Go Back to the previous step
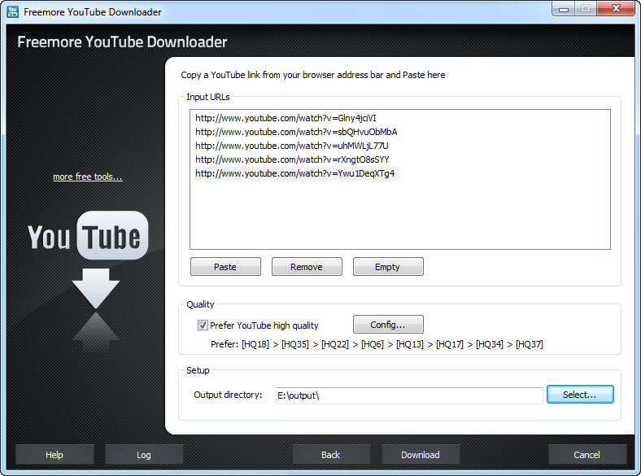The height and width of the screenshot is (476, 641). click(331, 455)
